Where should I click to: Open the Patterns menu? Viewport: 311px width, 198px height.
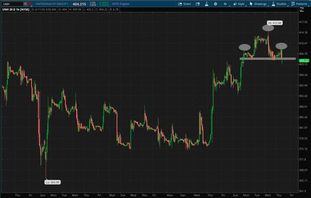(300, 4)
